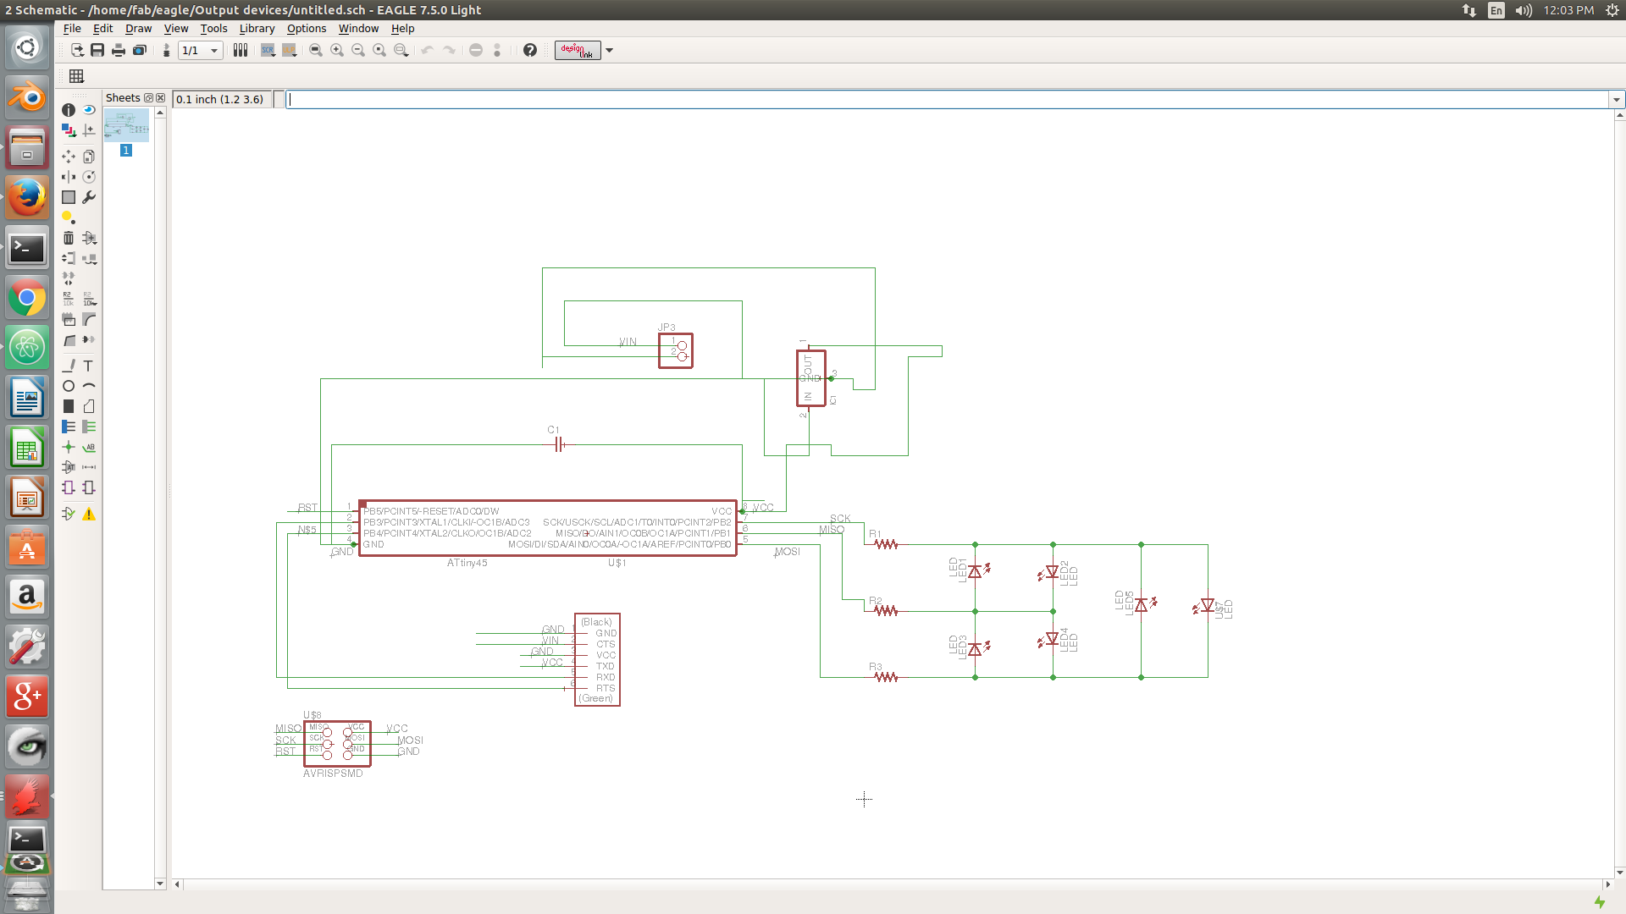Click the Errors warning triangle icon
This screenshot has height=914, width=1626.
89,514
